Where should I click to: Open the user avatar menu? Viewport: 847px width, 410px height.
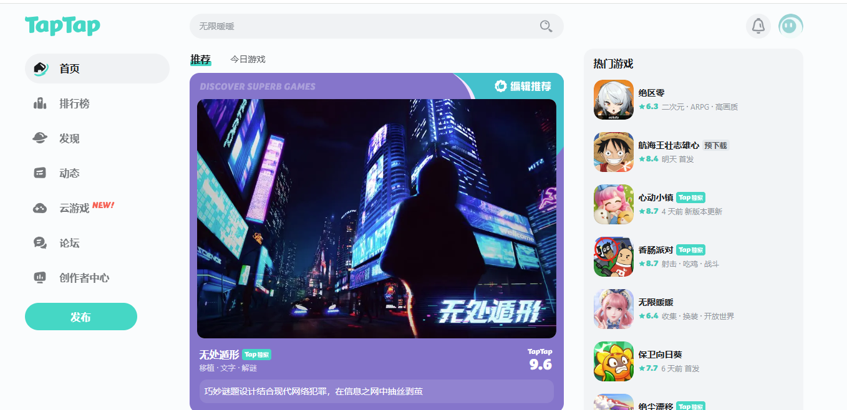[791, 26]
